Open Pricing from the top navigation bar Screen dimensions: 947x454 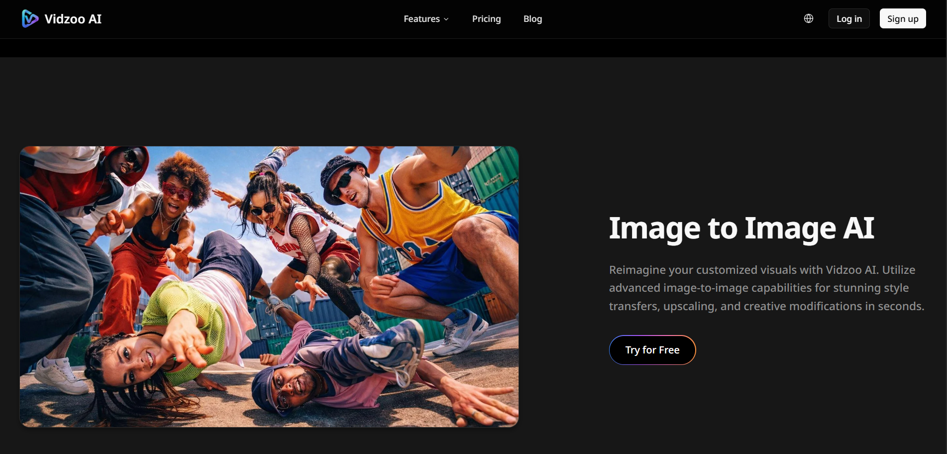[x=486, y=19]
